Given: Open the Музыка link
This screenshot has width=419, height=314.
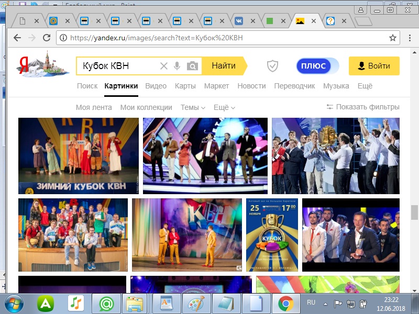Looking at the screenshot, I should pyautogui.click(x=336, y=86).
